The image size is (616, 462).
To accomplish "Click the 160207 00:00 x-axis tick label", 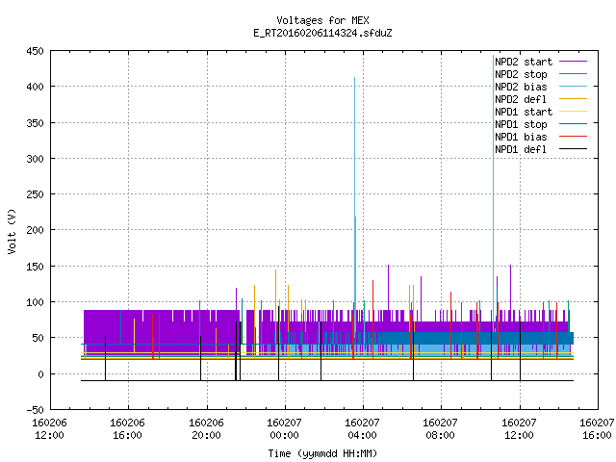I will (x=285, y=429).
